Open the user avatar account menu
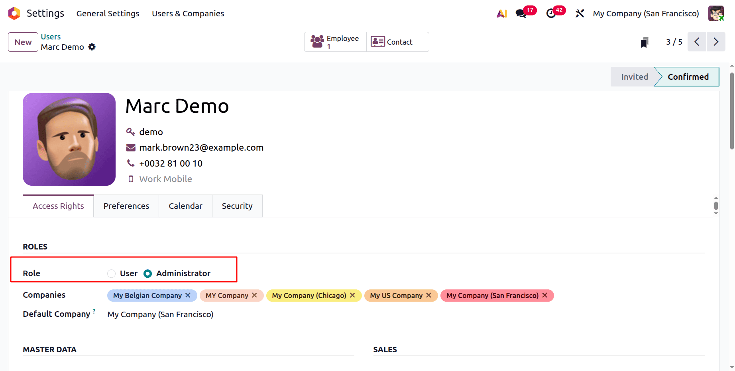The image size is (735, 371). click(x=716, y=13)
